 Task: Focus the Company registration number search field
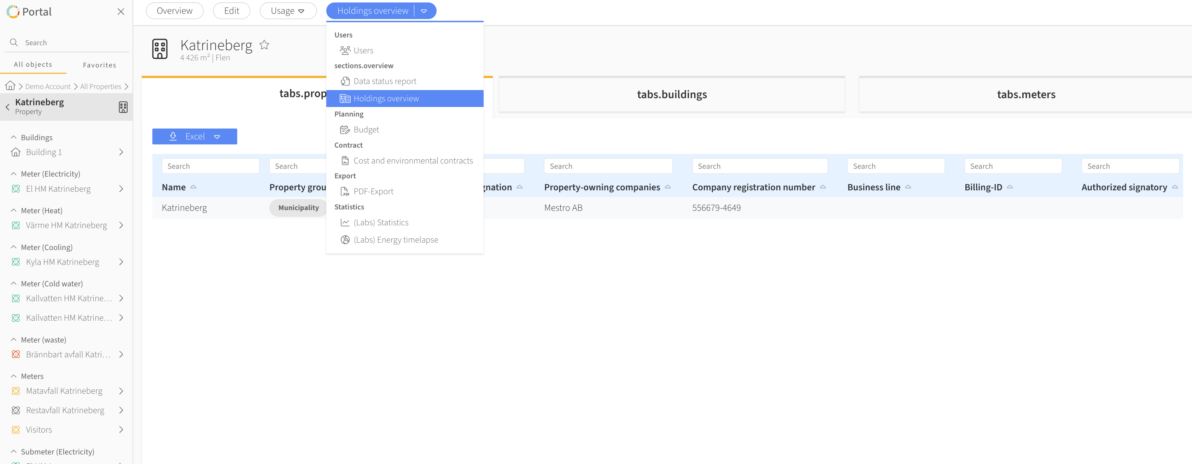[x=760, y=166]
